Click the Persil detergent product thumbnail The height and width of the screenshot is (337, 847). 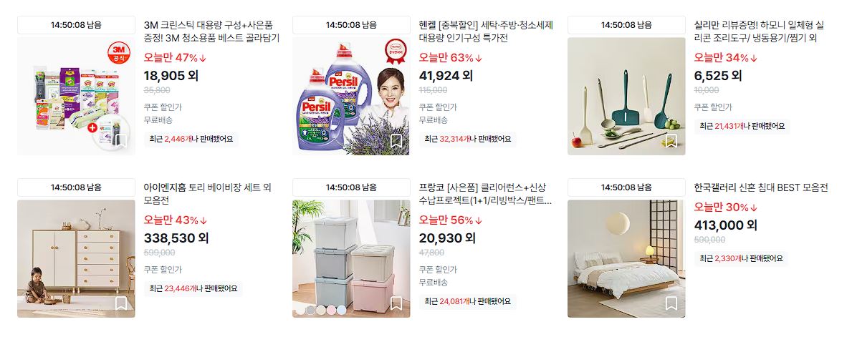click(x=351, y=96)
